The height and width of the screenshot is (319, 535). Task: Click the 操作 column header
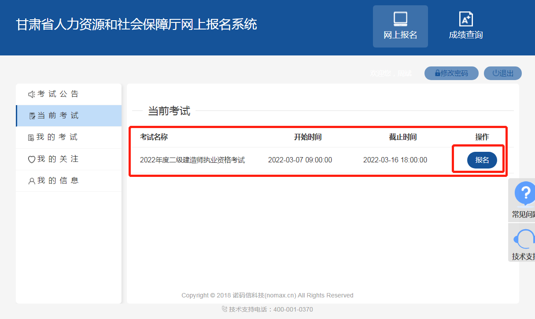[482, 137]
